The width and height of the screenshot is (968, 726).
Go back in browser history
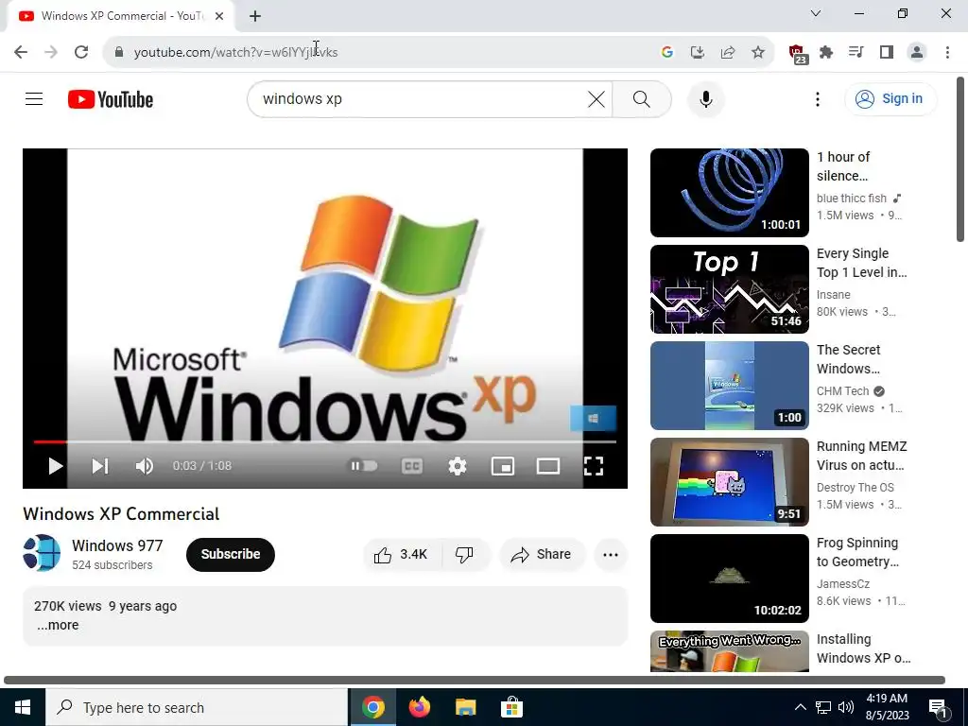click(x=21, y=52)
